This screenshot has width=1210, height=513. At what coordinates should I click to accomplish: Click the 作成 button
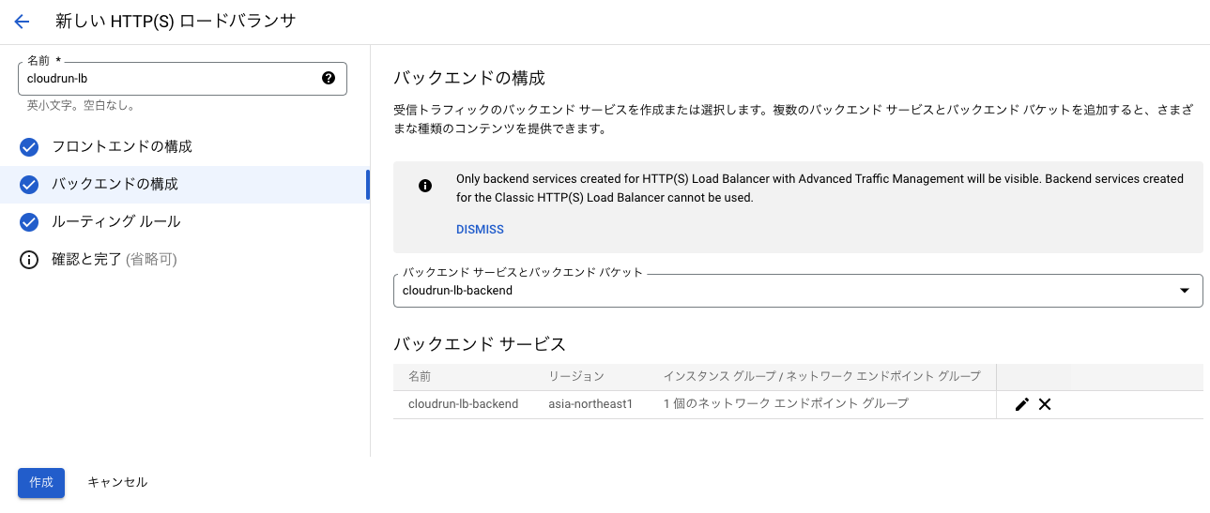pyautogui.click(x=41, y=482)
